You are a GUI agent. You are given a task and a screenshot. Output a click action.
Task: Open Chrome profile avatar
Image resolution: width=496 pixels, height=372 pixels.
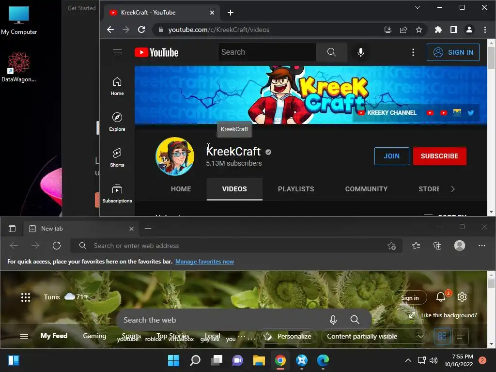(x=469, y=30)
